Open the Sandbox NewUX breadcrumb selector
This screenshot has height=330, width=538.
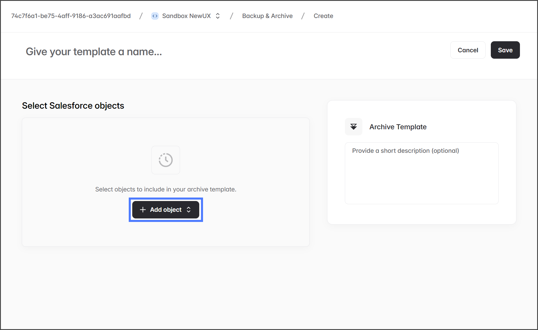[x=186, y=16]
